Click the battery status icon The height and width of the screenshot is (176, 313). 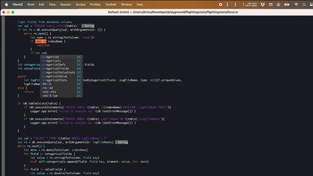click(287, 4)
